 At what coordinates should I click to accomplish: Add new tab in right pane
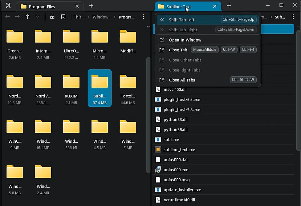coord(229,6)
